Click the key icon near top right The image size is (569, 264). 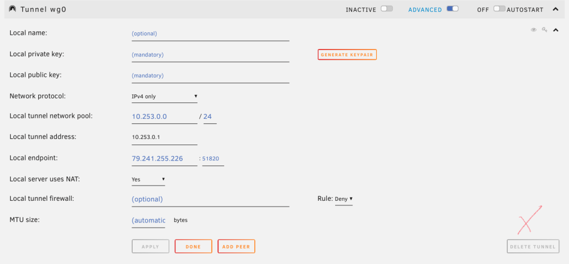545,30
